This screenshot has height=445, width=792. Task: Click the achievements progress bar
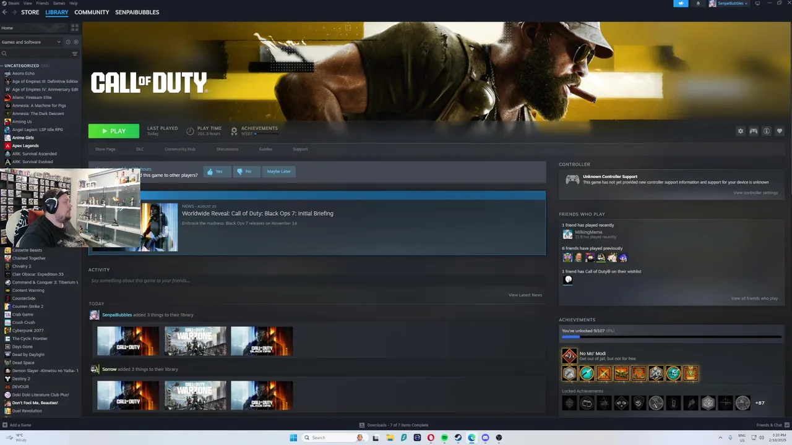671,337
